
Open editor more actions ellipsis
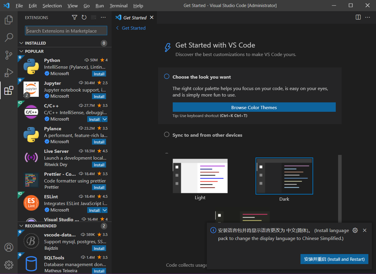click(367, 17)
